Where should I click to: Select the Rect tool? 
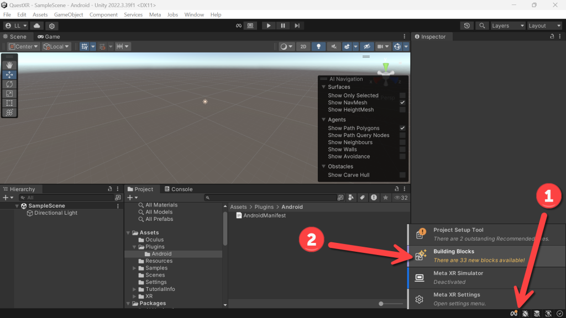click(x=9, y=103)
